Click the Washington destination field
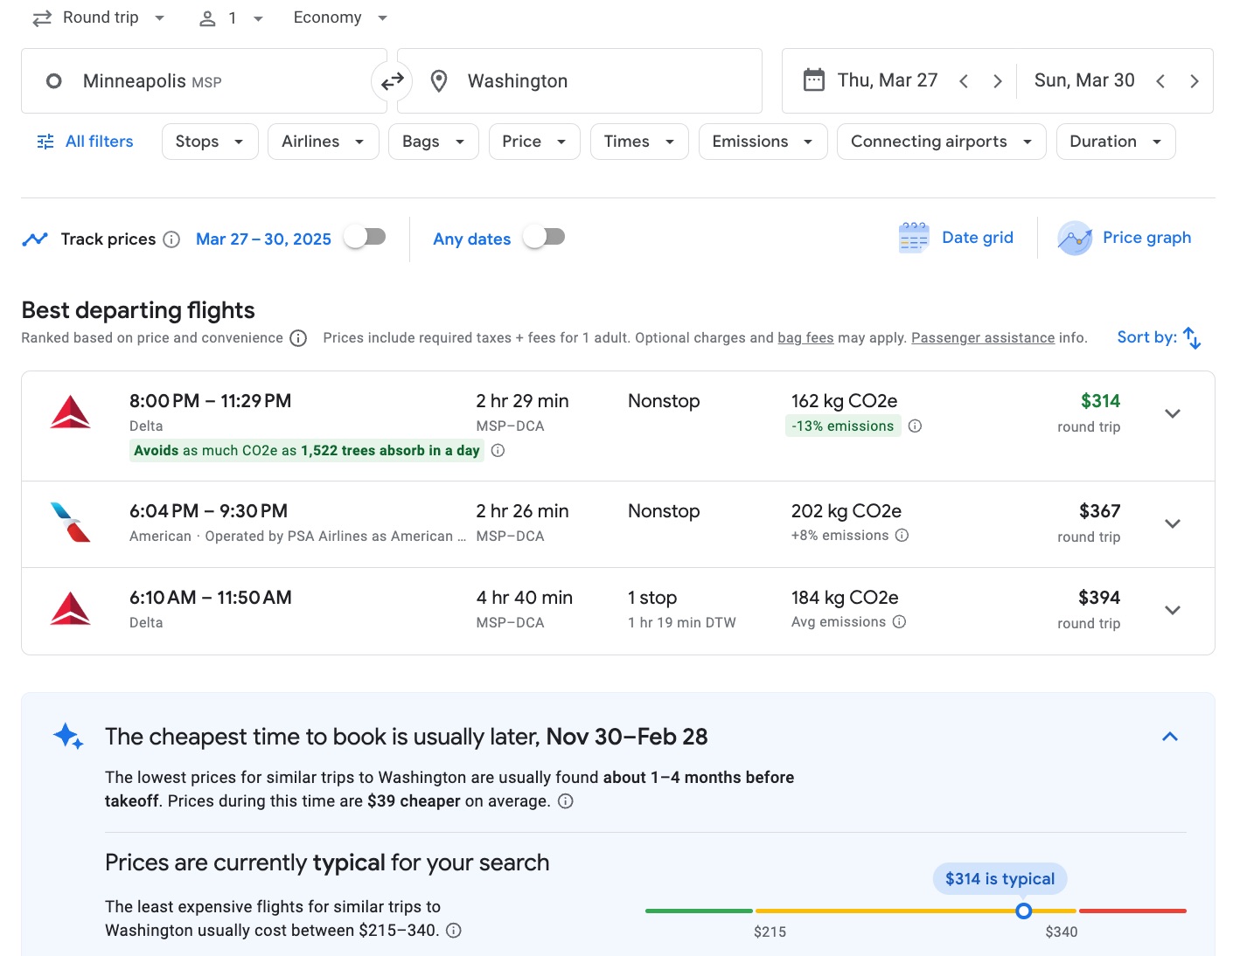 pyautogui.click(x=579, y=80)
